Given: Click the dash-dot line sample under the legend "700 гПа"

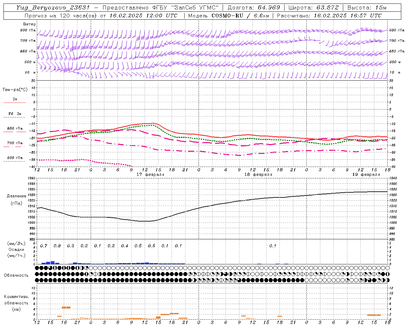Looking at the screenshot, I should pos(14,147).
